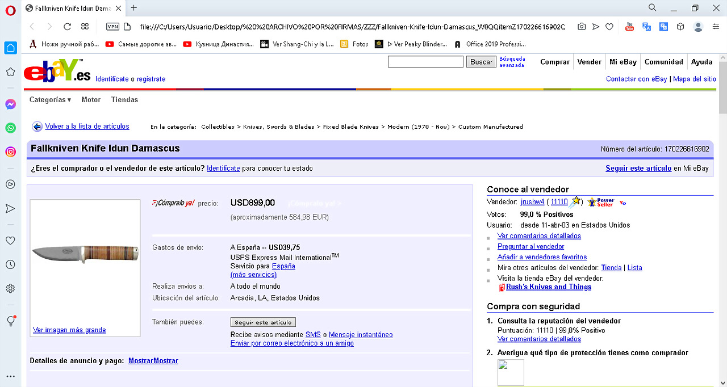Open the Comunidad menu tab
Image resolution: width=727 pixels, height=387 pixels.
[664, 62]
